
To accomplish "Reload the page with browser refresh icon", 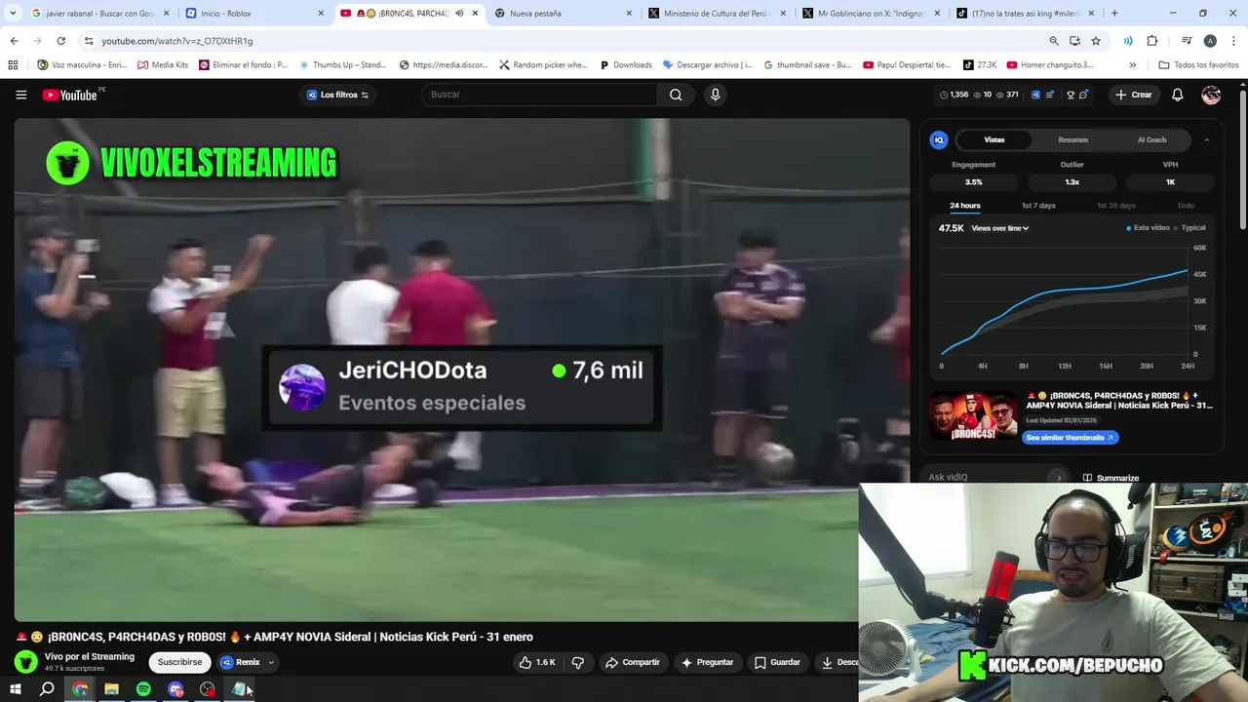I will coord(60,41).
